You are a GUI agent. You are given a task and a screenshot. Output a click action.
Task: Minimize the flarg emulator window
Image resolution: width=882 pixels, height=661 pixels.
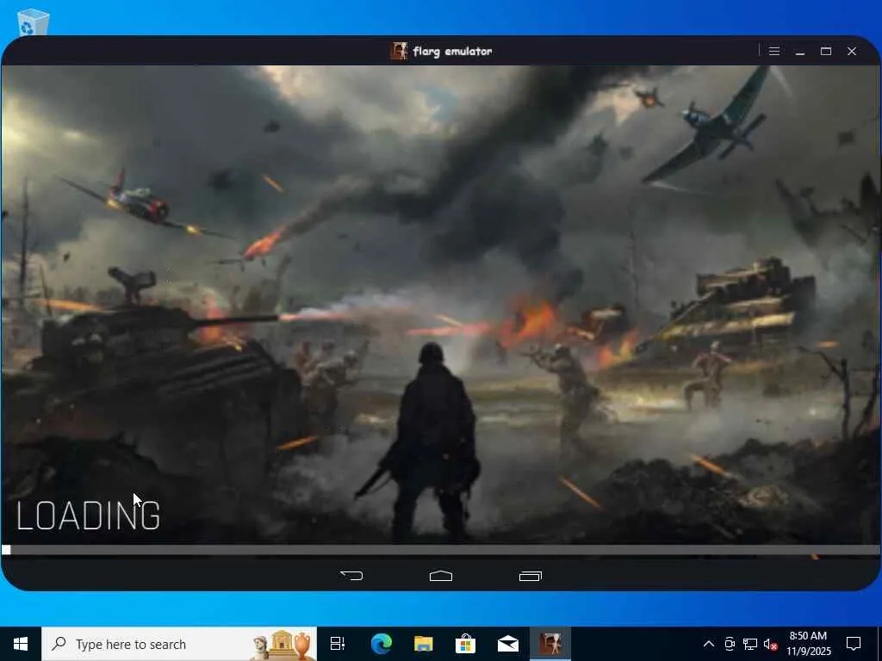point(800,51)
